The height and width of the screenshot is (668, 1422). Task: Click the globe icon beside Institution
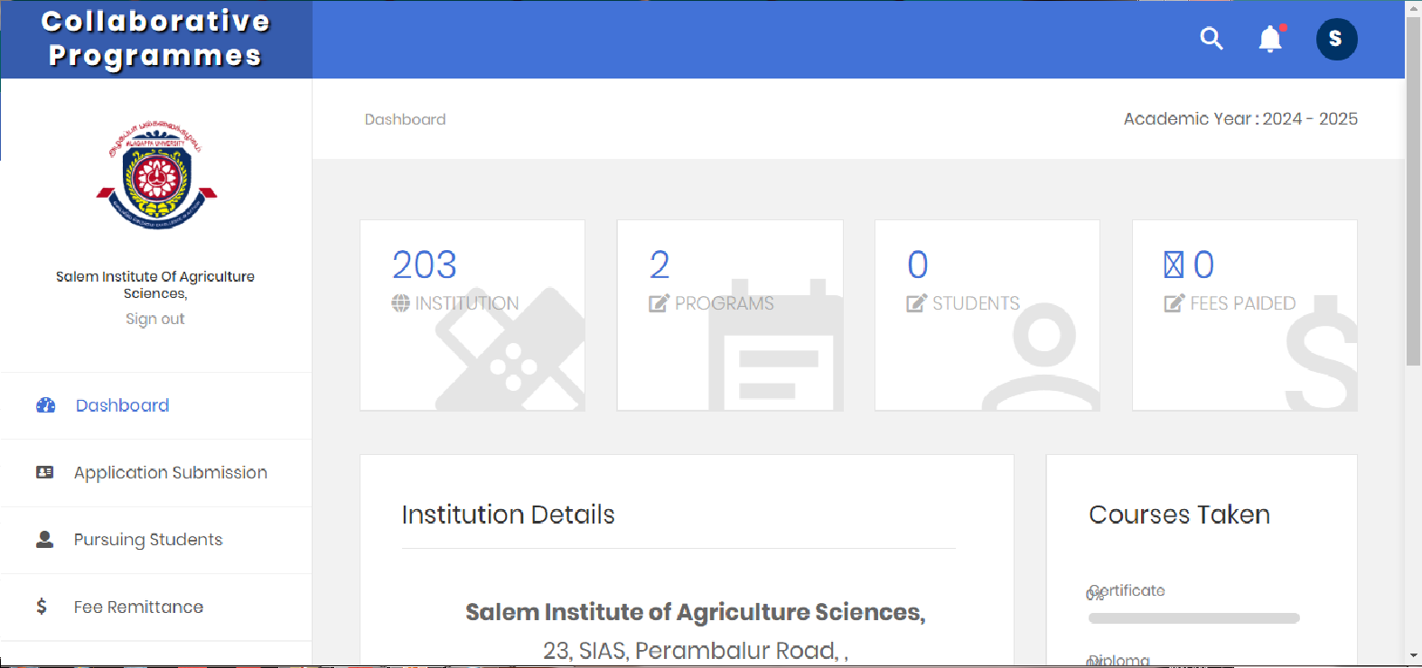(400, 303)
